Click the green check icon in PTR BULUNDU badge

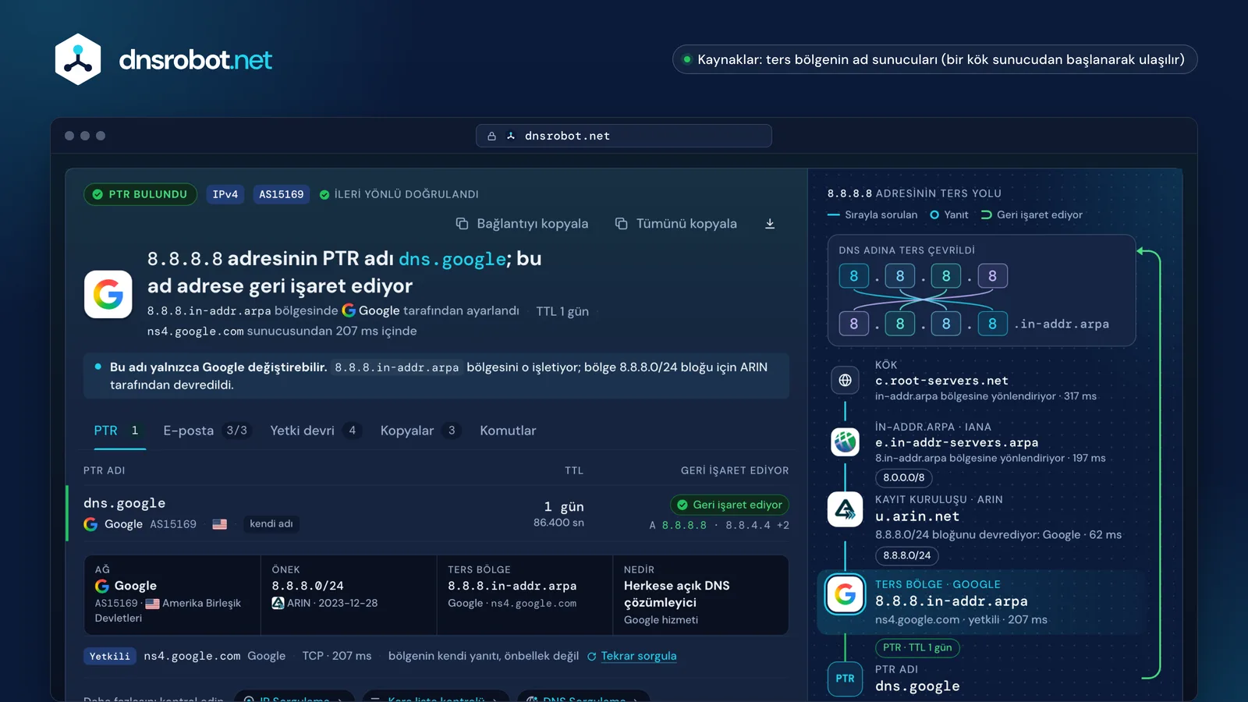[x=97, y=194]
